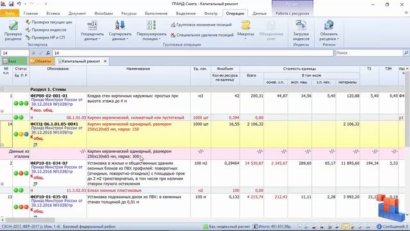Switch to Документ ribbon tab

(x=77, y=13)
